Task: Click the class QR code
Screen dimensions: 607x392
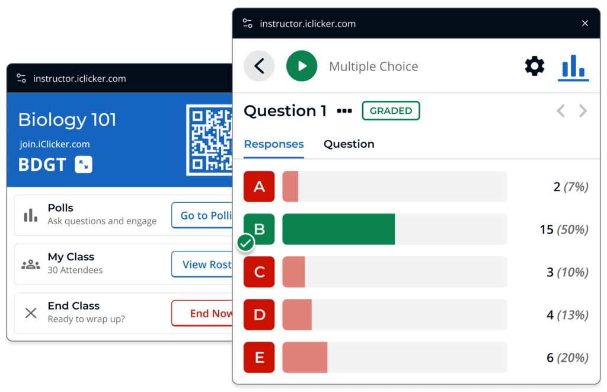Action: 209,140
